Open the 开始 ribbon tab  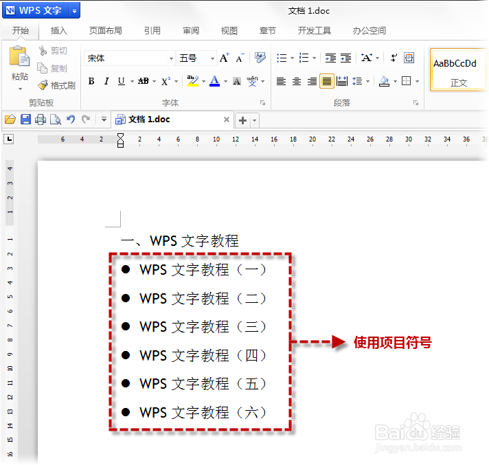click(21, 30)
